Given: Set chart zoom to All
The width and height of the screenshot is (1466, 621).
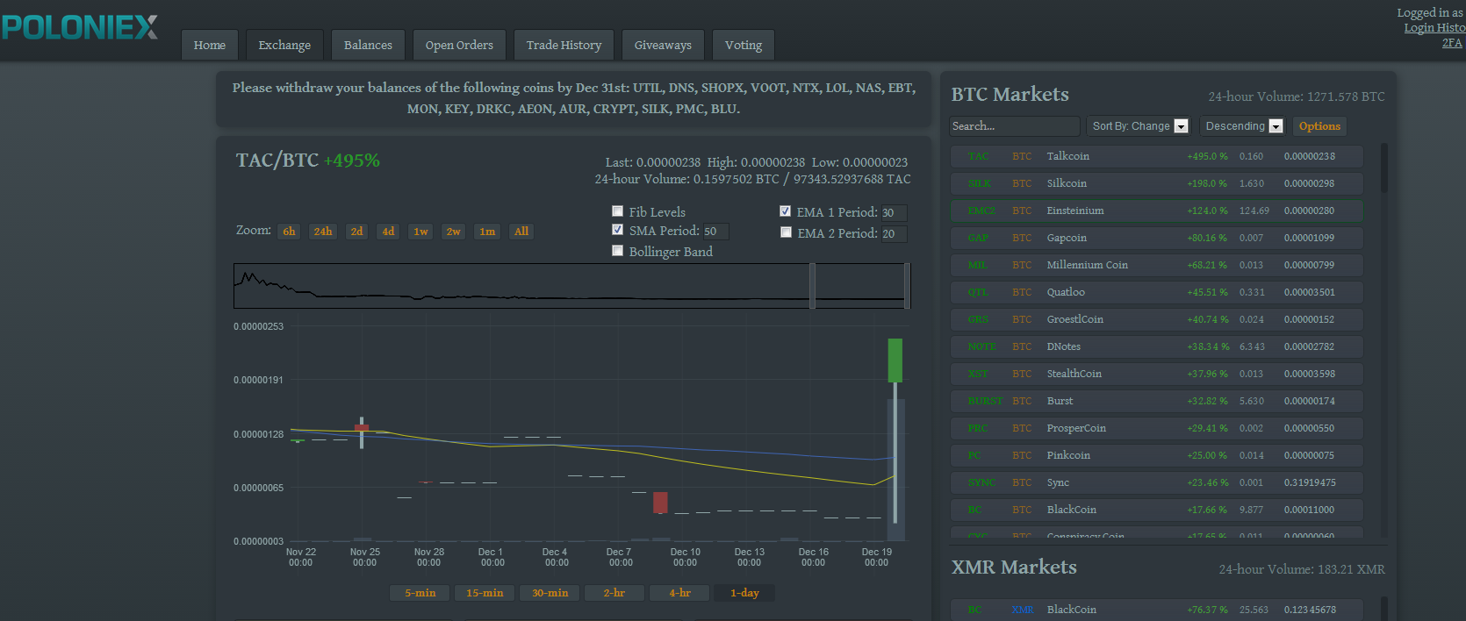Looking at the screenshot, I should 521,232.
